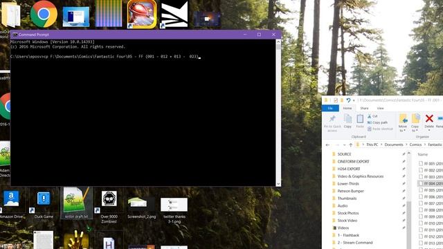Select file FF 001 in the file list
This screenshot has height=249, width=443.
[431, 163]
